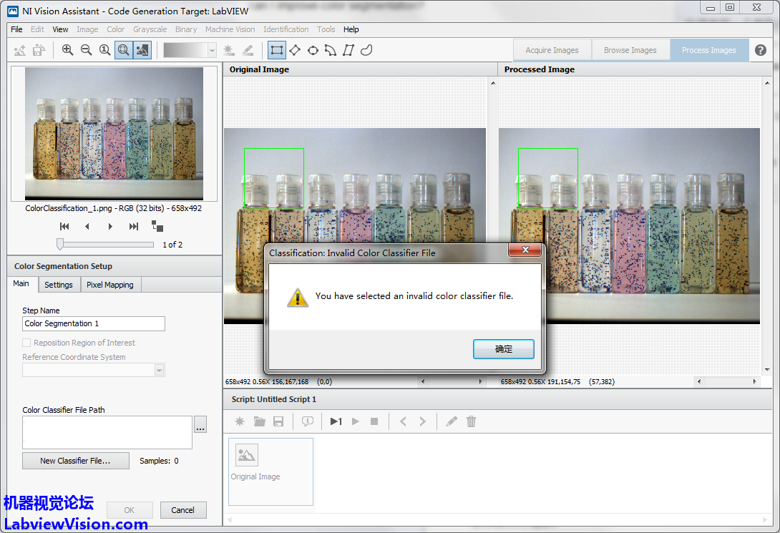Click the New Classifier File button

tap(75, 461)
